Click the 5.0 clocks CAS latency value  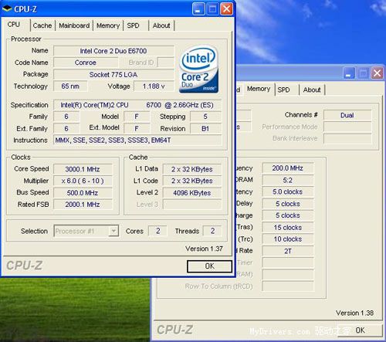pyautogui.click(x=288, y=191)
